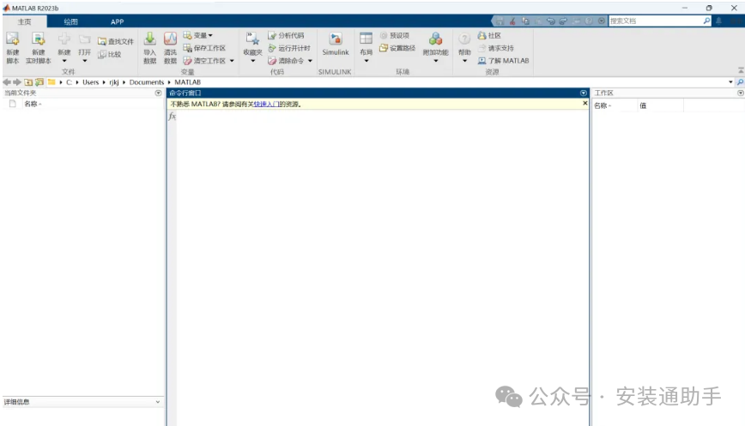The height and width of the screenshot is (426, 745).
Task: Expand the Clear Workspace dropdown arrow
Action: pyautogui.click(x=232, y=61)
